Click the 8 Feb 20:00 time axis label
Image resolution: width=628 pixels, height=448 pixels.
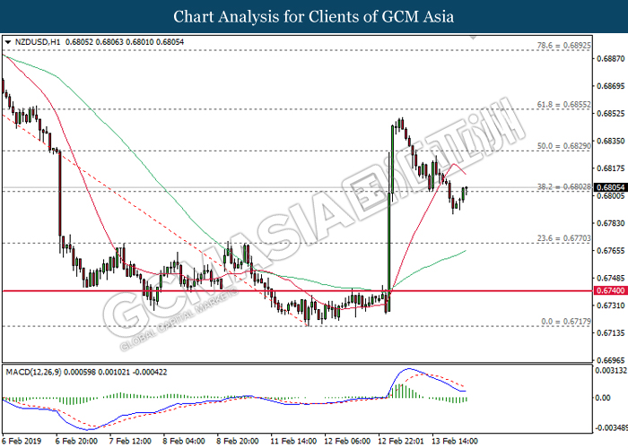(x=238, y=441)
